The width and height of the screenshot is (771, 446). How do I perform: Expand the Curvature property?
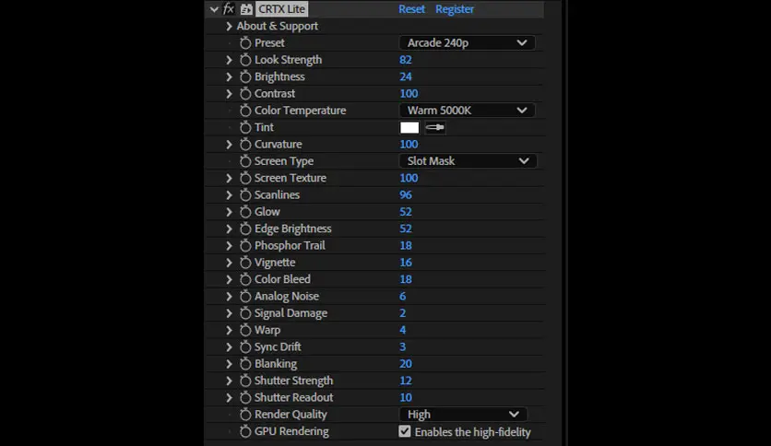point(229,144)
